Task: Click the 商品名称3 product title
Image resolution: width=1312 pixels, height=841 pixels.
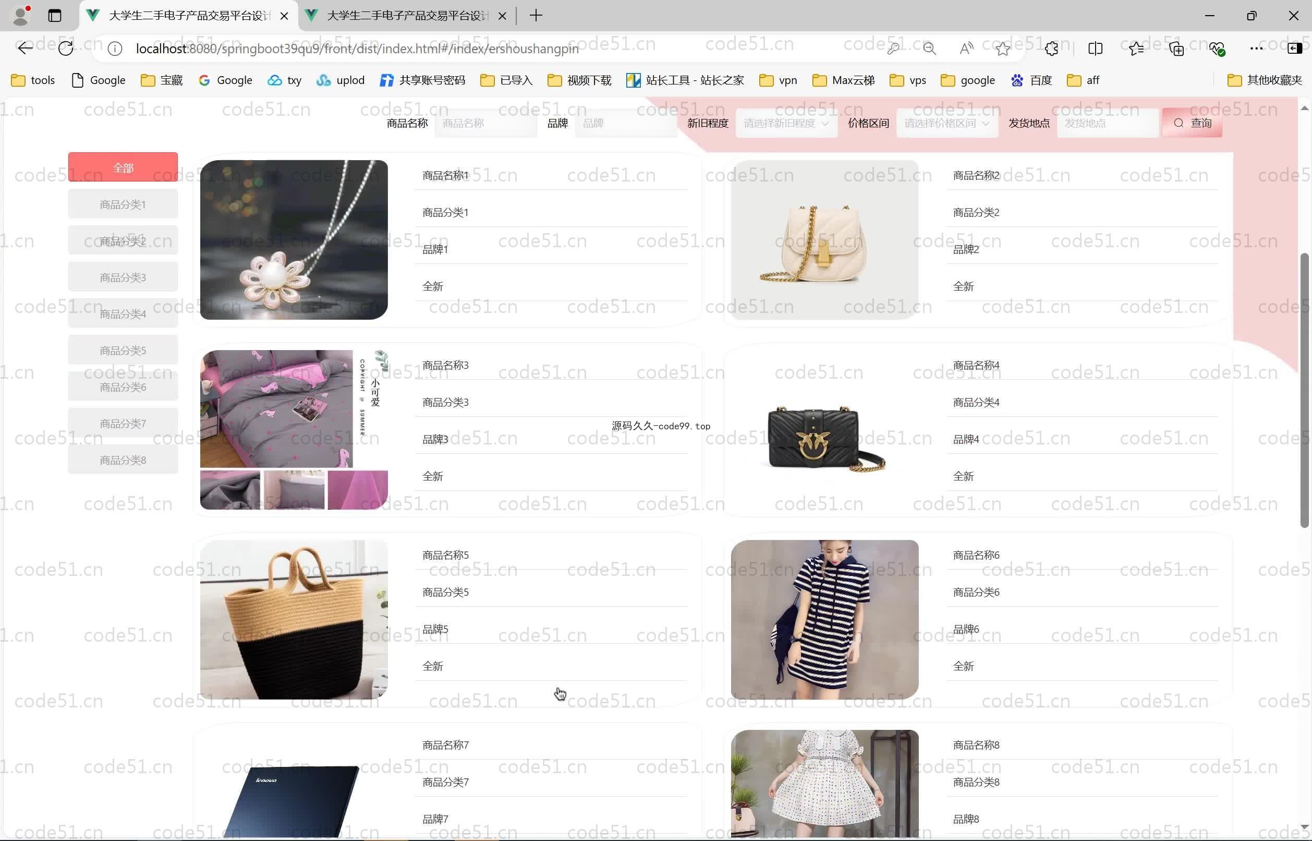Action: 445,365
